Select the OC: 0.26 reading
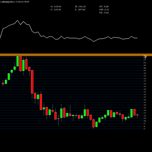Image resolution: width=152 pixels, height=152 pixels. pos(104,7)
